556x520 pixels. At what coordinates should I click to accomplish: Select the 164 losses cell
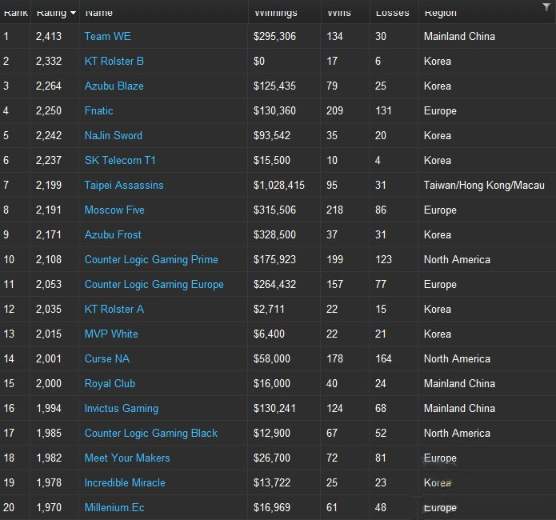(383, 359)
